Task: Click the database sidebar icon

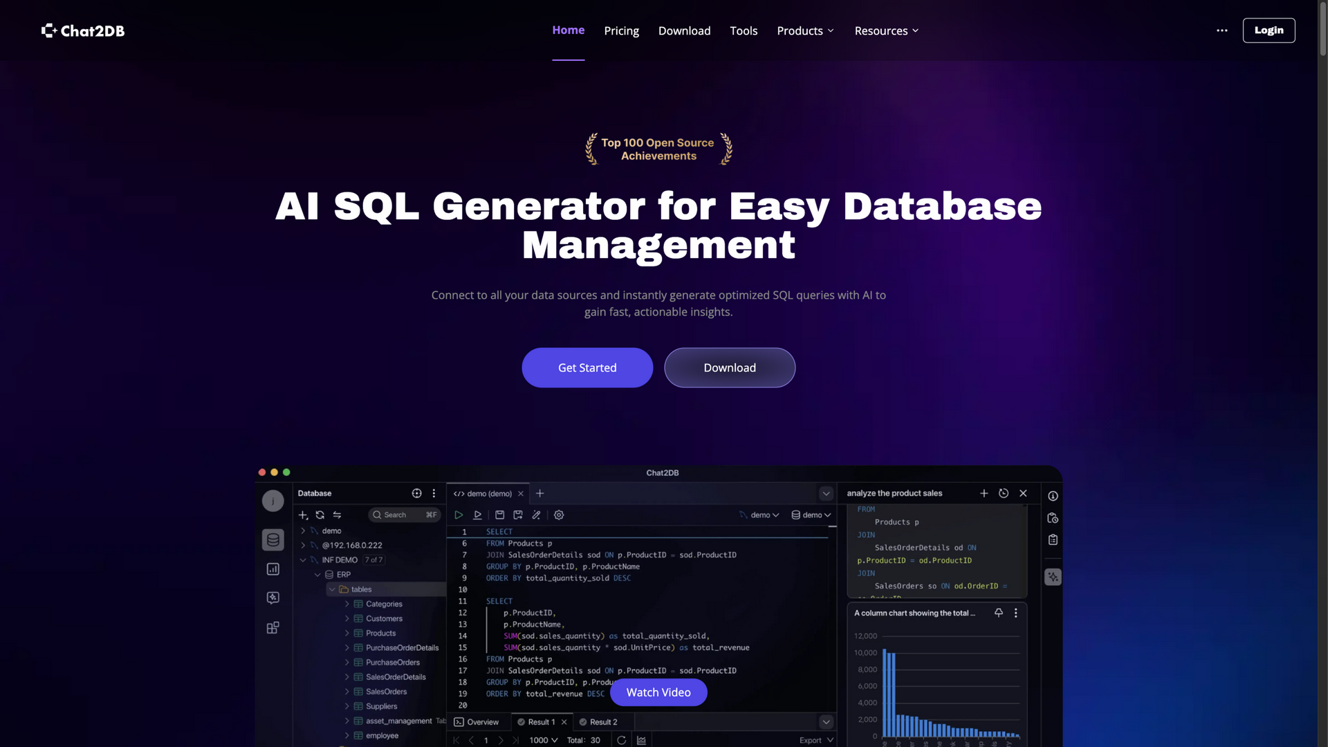Action: pyautogui.click(x=273, y=540)
